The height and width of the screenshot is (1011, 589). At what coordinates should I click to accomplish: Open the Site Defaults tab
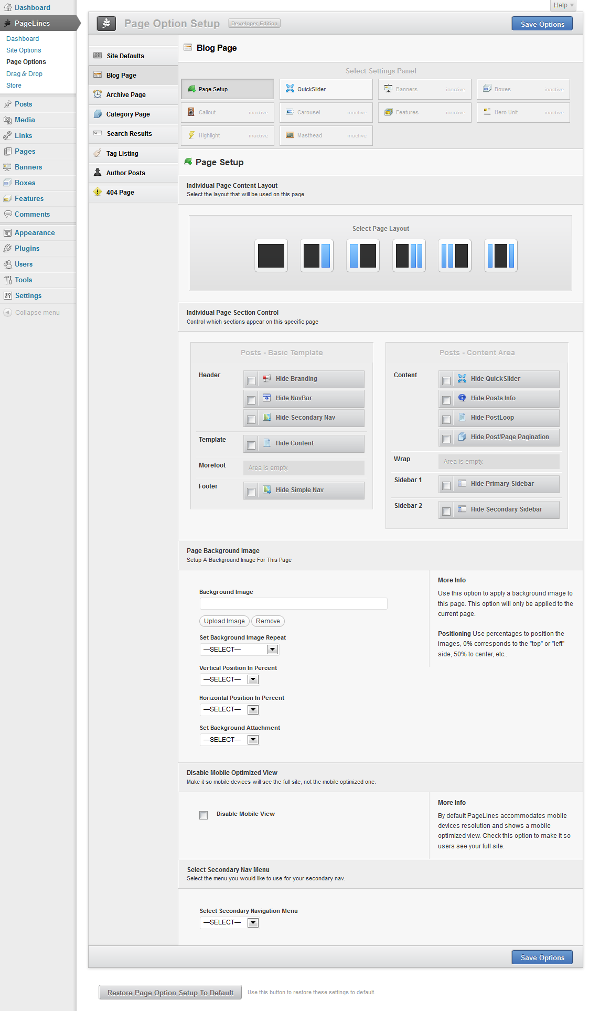pos(125,56)
